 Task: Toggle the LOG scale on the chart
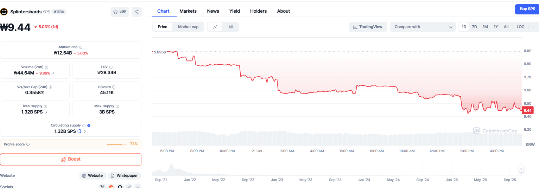(x=520, y=27)
